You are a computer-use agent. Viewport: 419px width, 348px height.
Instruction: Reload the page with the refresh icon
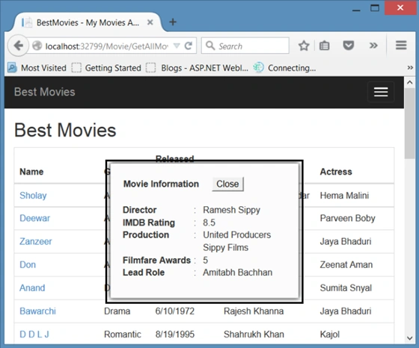tap(189, 46)
